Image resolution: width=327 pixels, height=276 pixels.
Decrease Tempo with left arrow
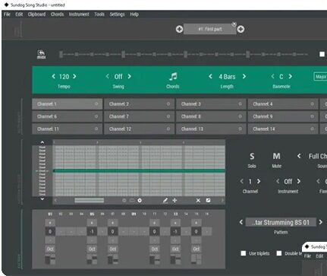point(53,76)
